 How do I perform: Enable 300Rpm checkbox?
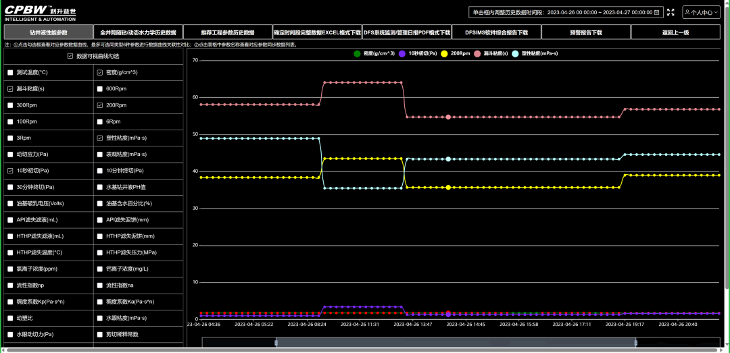click(x=10, y=105)
